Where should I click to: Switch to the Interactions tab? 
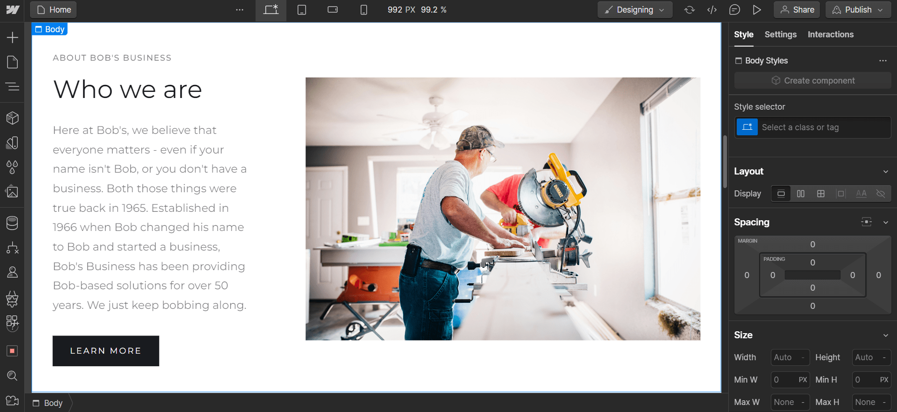[x=830, y=35]
